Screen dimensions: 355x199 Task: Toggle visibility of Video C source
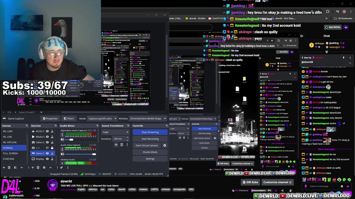pyautogui.click(x=47, y=142)
